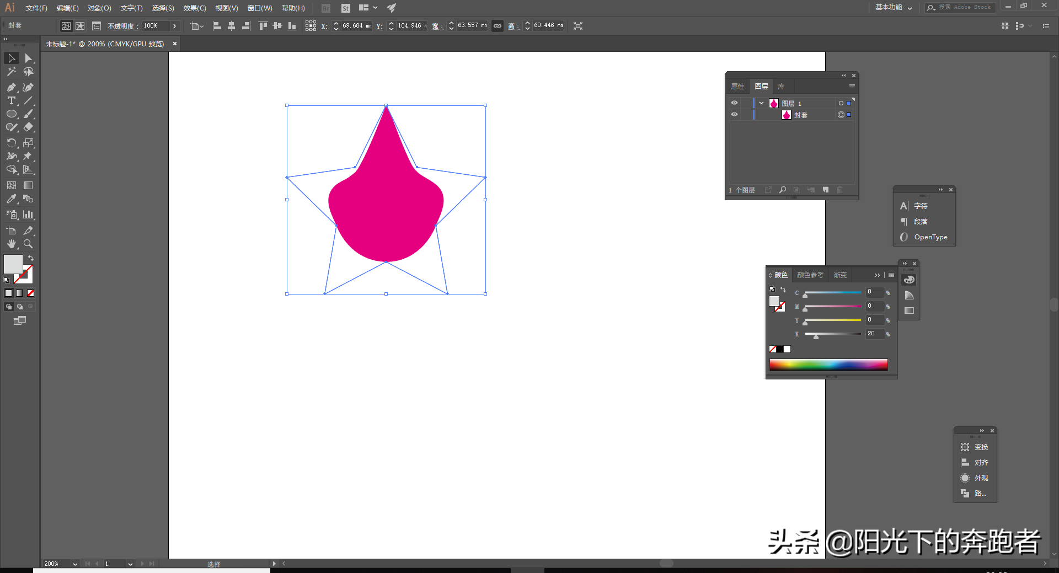The height and width of the screenshot is (573, 1059).
Task: Select the Eyedropper tool
Action: [12, 199]
